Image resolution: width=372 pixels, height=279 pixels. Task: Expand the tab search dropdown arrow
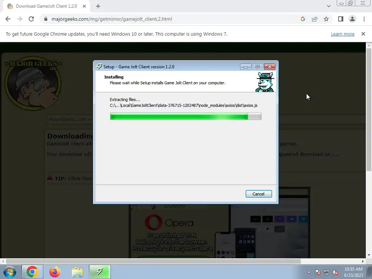coord(328,6)
